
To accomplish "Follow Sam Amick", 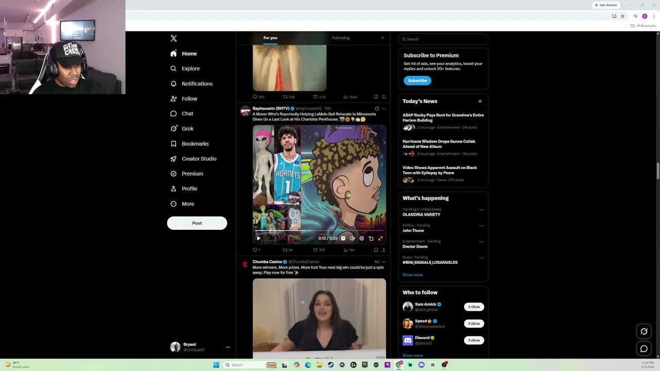I will (474, 307).
